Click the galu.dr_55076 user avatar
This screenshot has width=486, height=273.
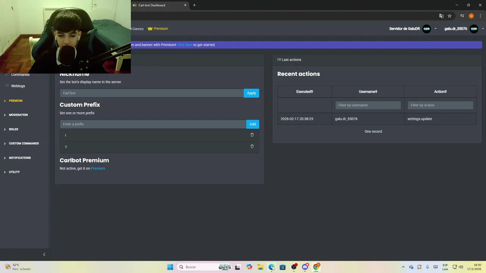pos(474,29)
